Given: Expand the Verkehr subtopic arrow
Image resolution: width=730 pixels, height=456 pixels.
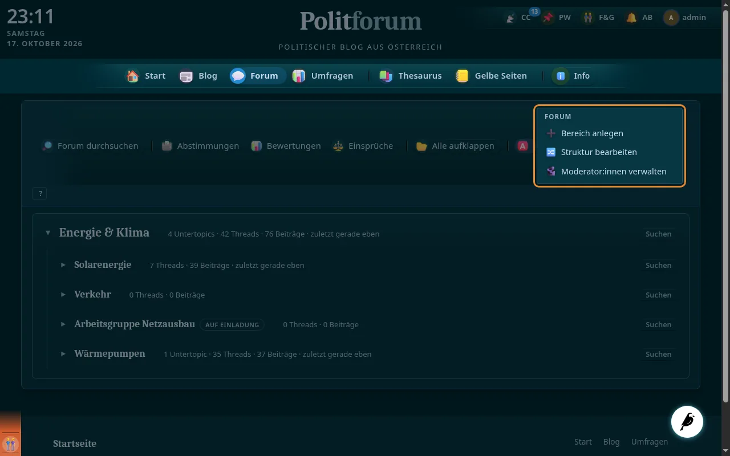Looking at the screenshot, I should click(63, 295).
